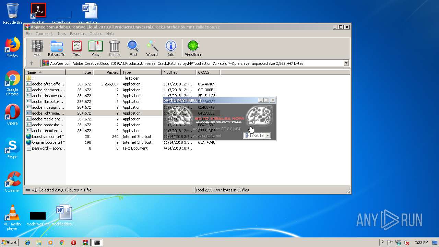Launch Google Chrome desktop shortcut
Viewport: 439px width, 247px height.
12,83
